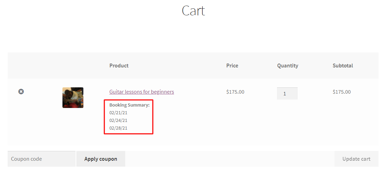Select the 02/28/21 booking date
The height and width of the screenshot is (174, 389).
(x=118, y=128)
